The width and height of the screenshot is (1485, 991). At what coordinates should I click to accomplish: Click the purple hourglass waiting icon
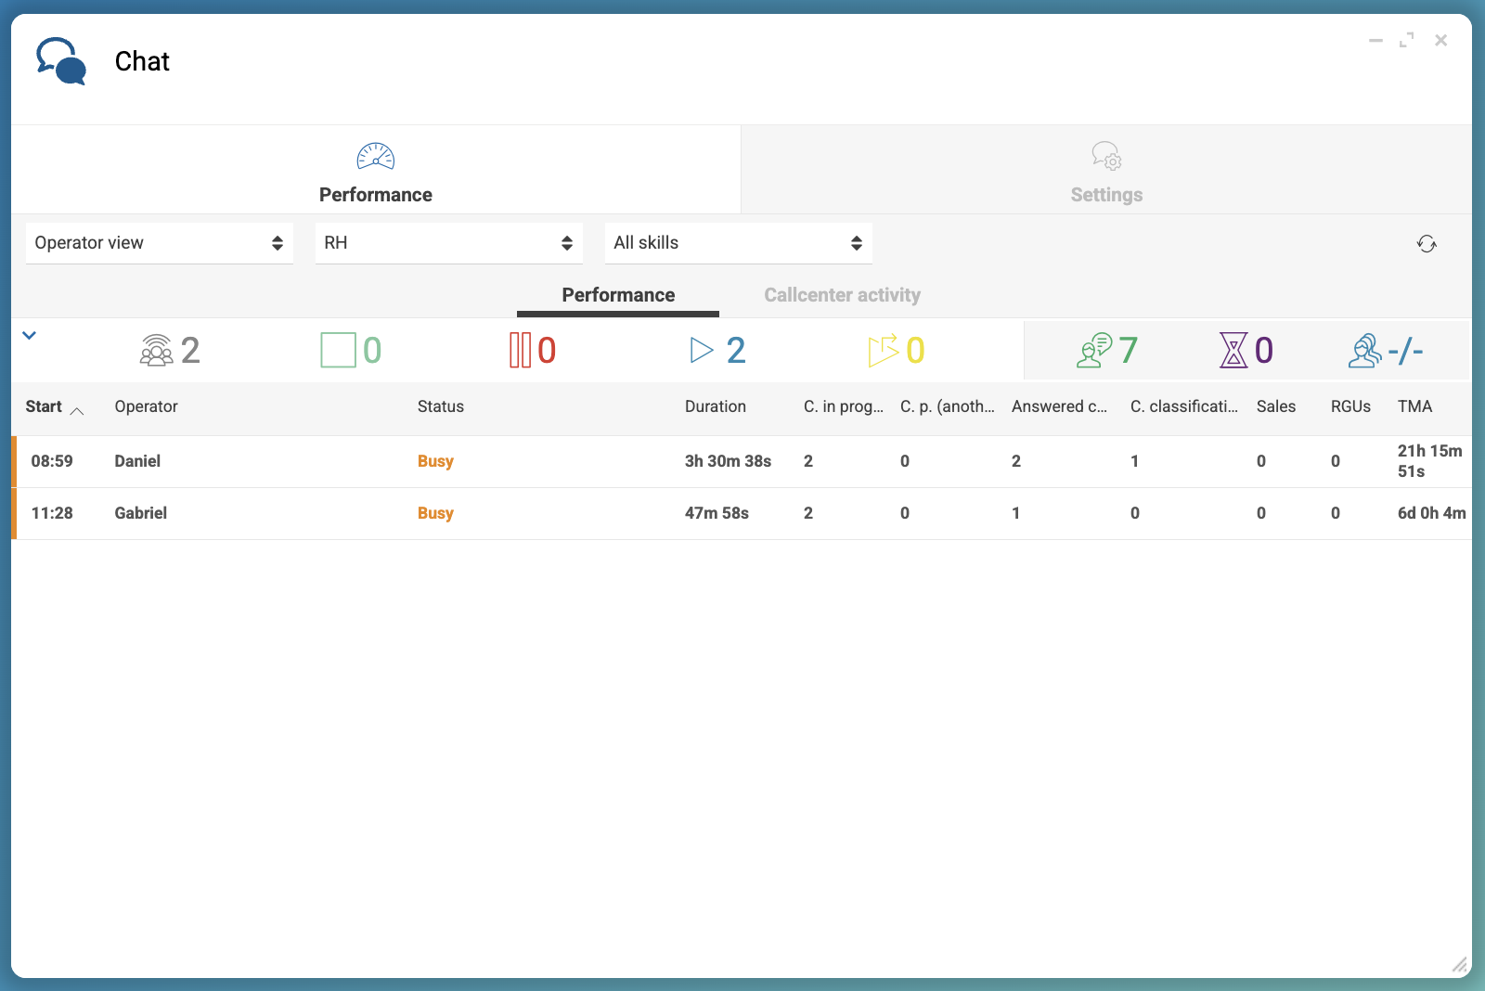(x=1233, y=350)
